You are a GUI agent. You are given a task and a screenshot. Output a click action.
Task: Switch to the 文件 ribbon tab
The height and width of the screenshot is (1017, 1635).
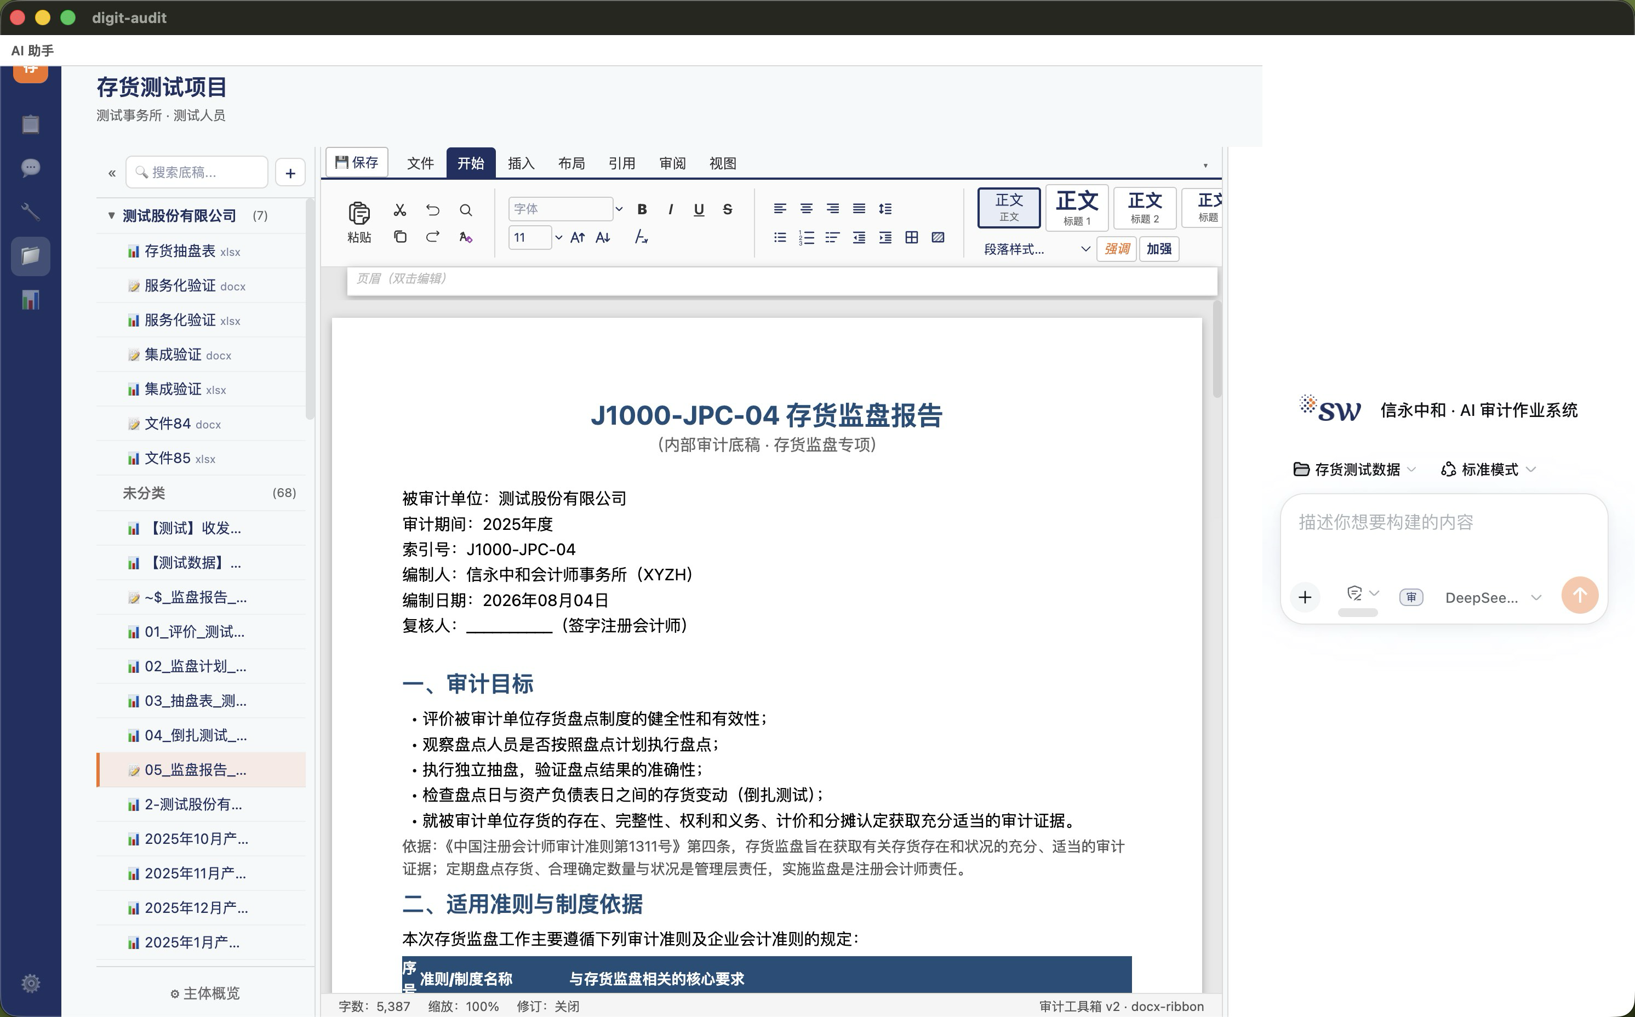point(420,163)
